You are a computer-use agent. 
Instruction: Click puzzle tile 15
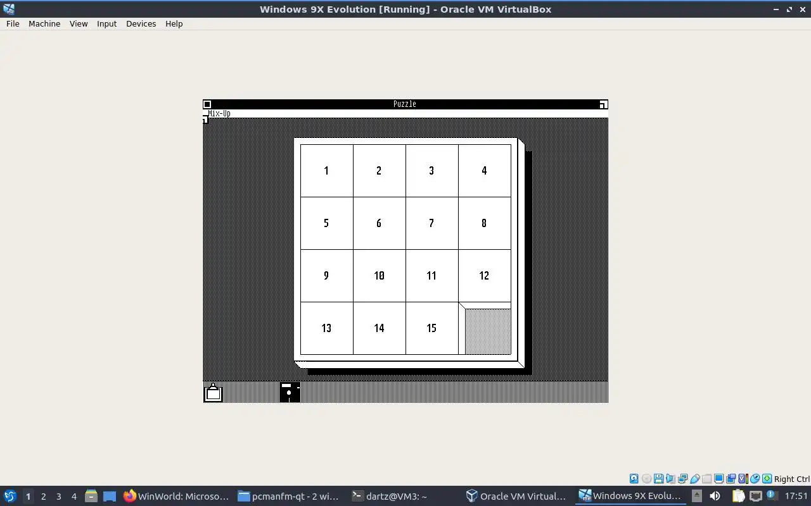(x=432, y=328)
